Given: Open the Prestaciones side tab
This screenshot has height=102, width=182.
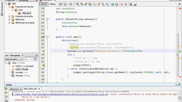Looking at the screenshot, I should tap(2, 9).
